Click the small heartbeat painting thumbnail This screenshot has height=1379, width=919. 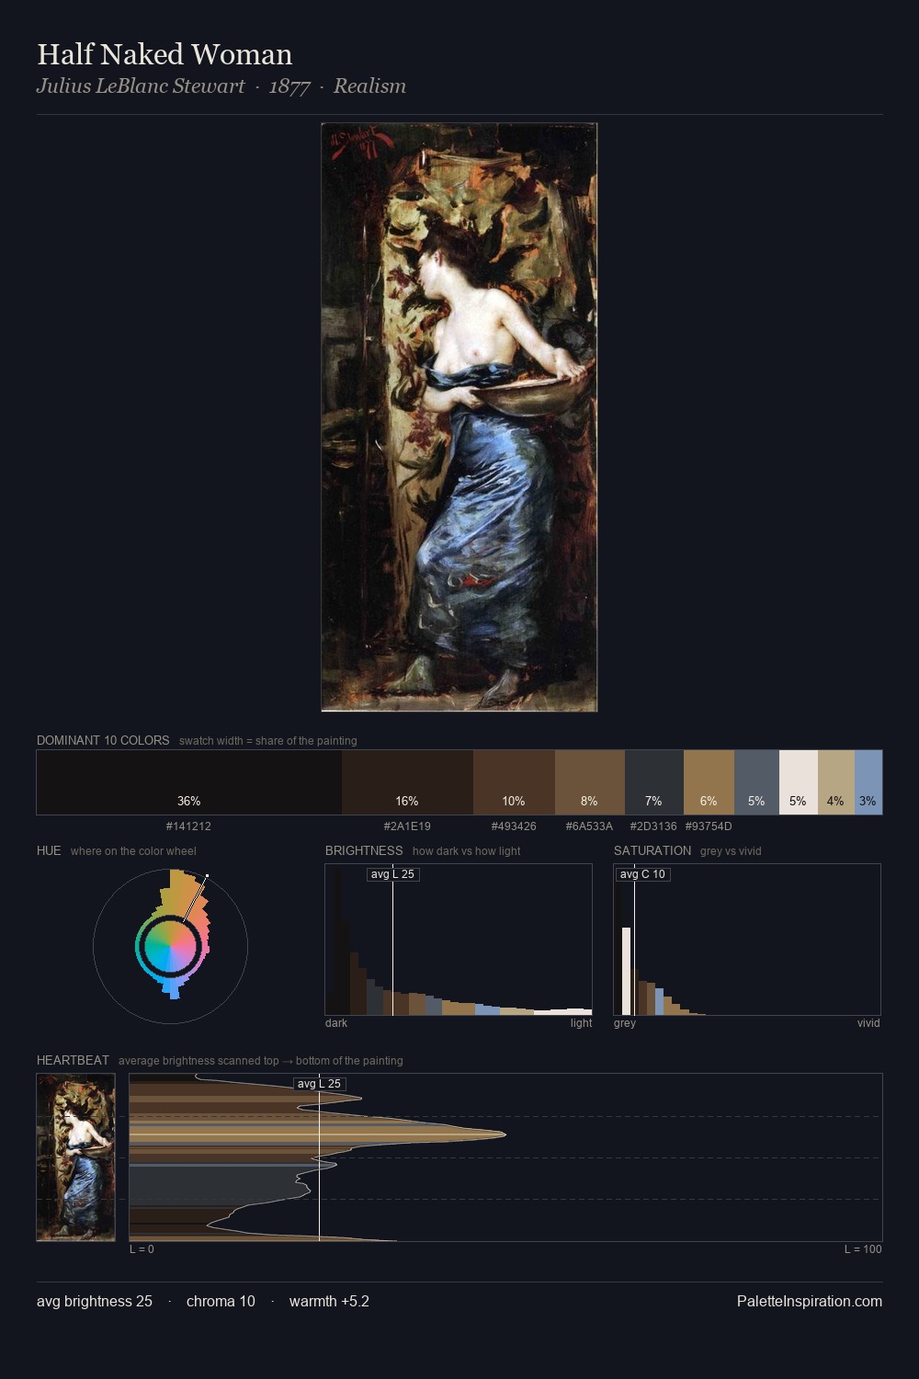tap(75, 1157)
